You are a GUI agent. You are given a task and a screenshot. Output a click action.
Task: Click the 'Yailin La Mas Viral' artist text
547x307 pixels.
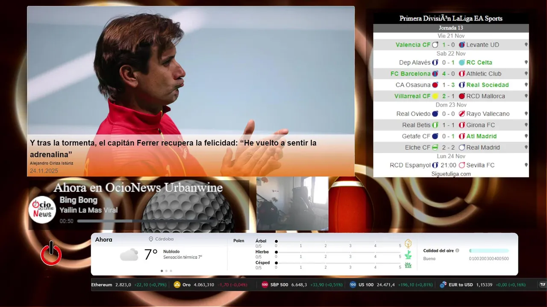pyautogui.click(x=88, y=210)
